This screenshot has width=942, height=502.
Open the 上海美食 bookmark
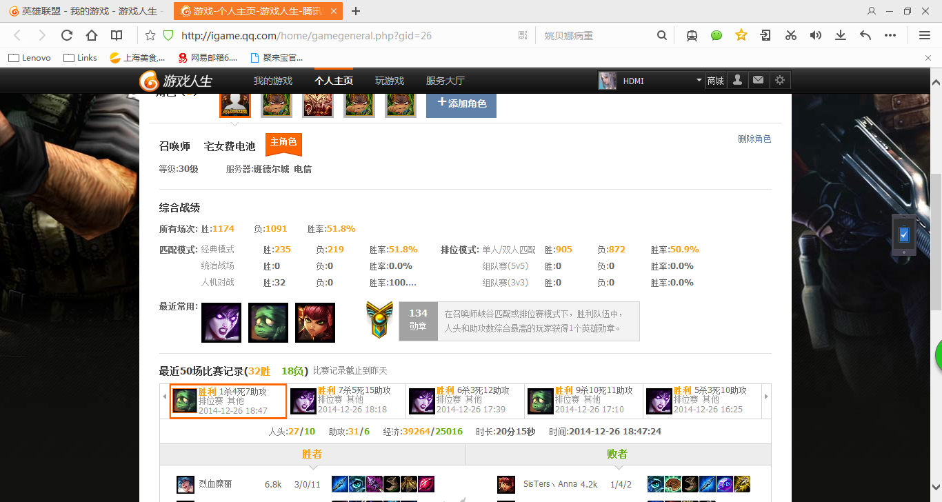tap(138, 58)
